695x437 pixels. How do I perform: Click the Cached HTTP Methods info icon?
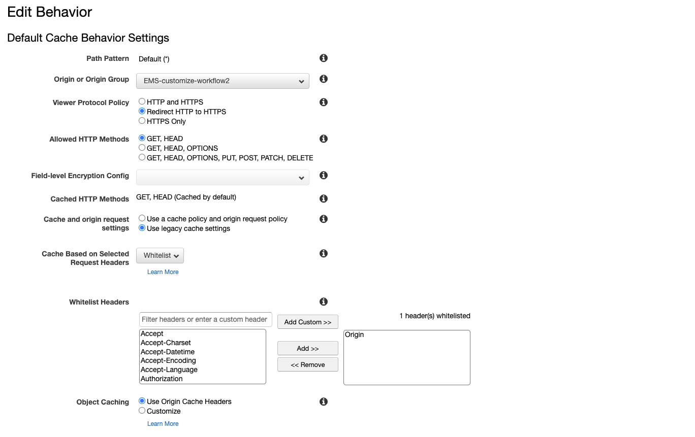tap(323, 198)
